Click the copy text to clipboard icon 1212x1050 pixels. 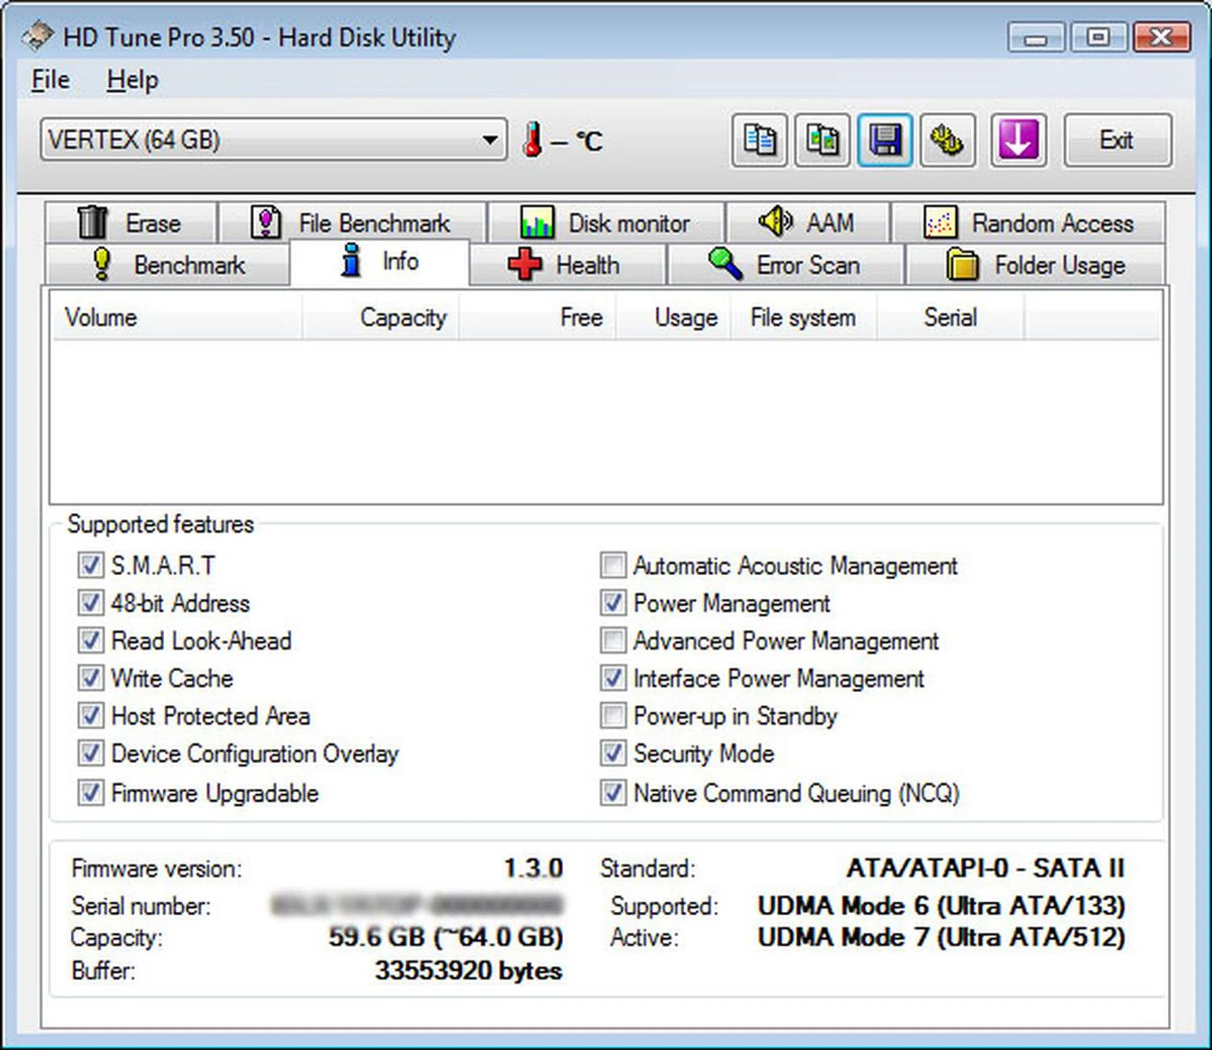pyautogui.click(x=759, y=140)
